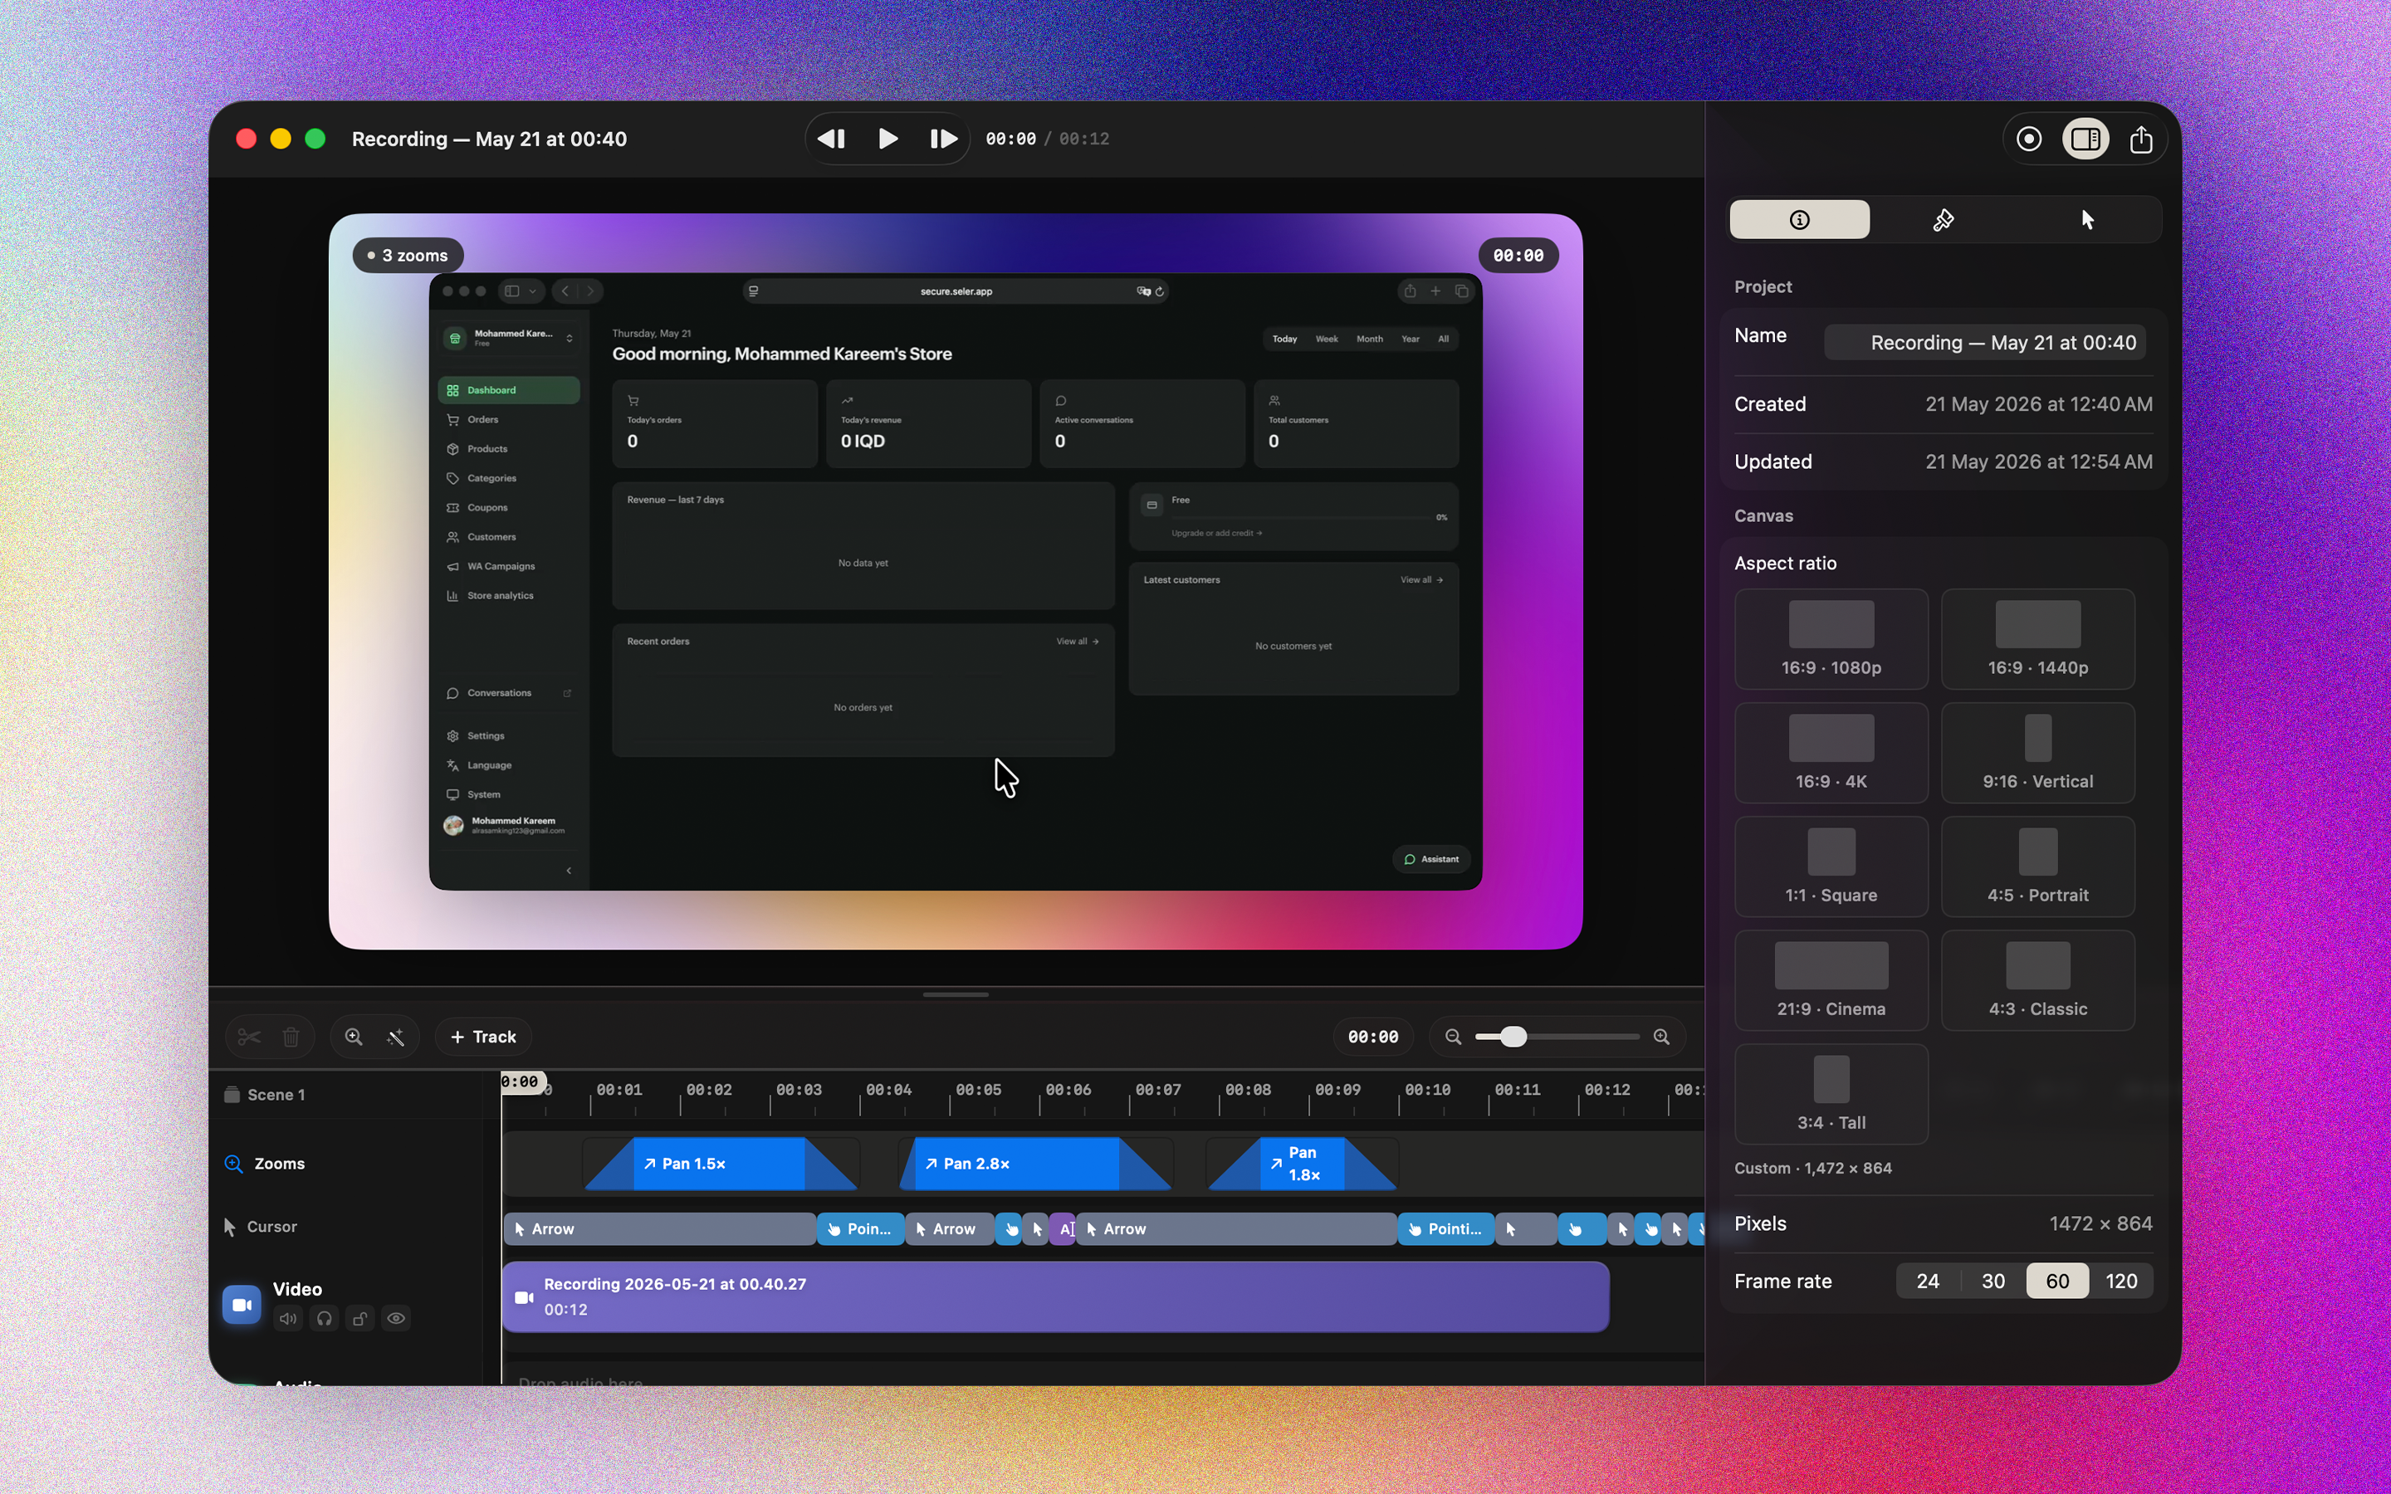The width and height of the screenshot is (2391, 1494).
Task: Click the timeline zoom slider handle
Action: (1513, 1037)
